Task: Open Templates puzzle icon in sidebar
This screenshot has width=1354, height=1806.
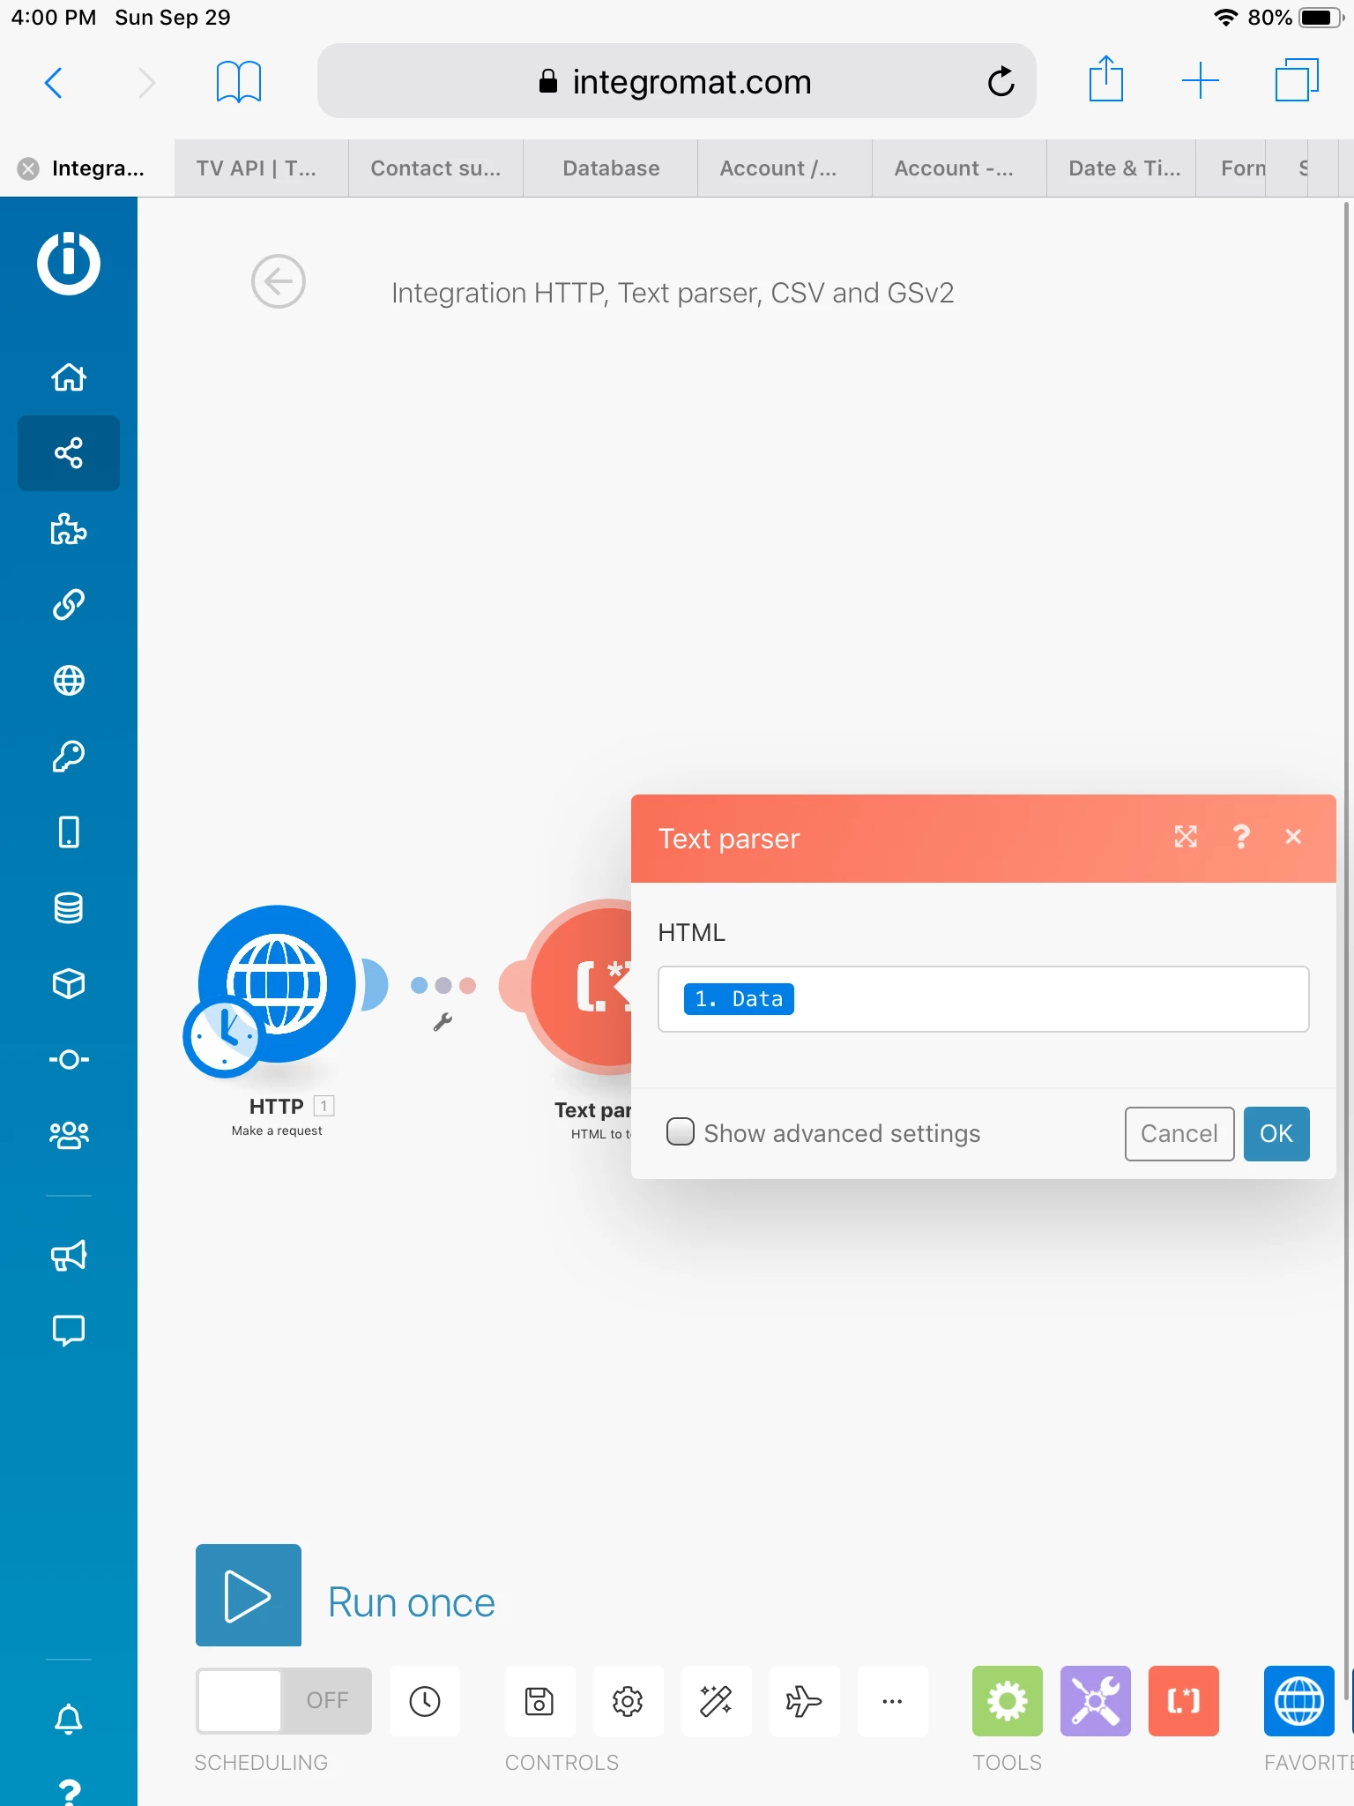Action: pos(69,529)
